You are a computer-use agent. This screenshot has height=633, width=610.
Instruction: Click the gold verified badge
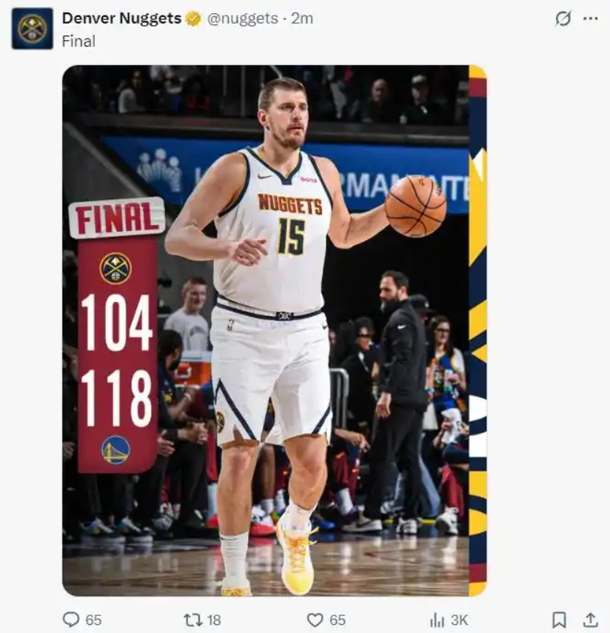tap(194, 19)
